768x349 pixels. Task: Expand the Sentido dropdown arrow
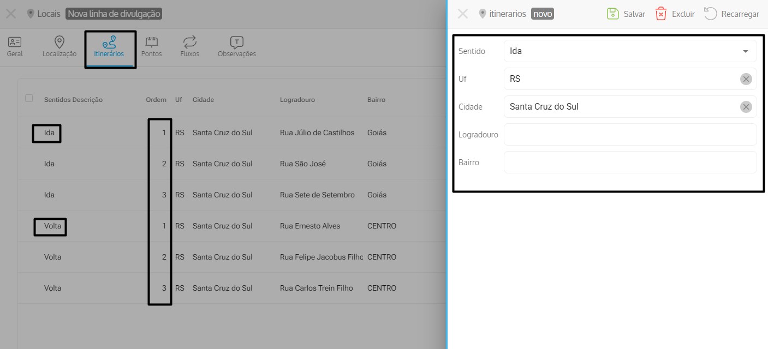746,51
